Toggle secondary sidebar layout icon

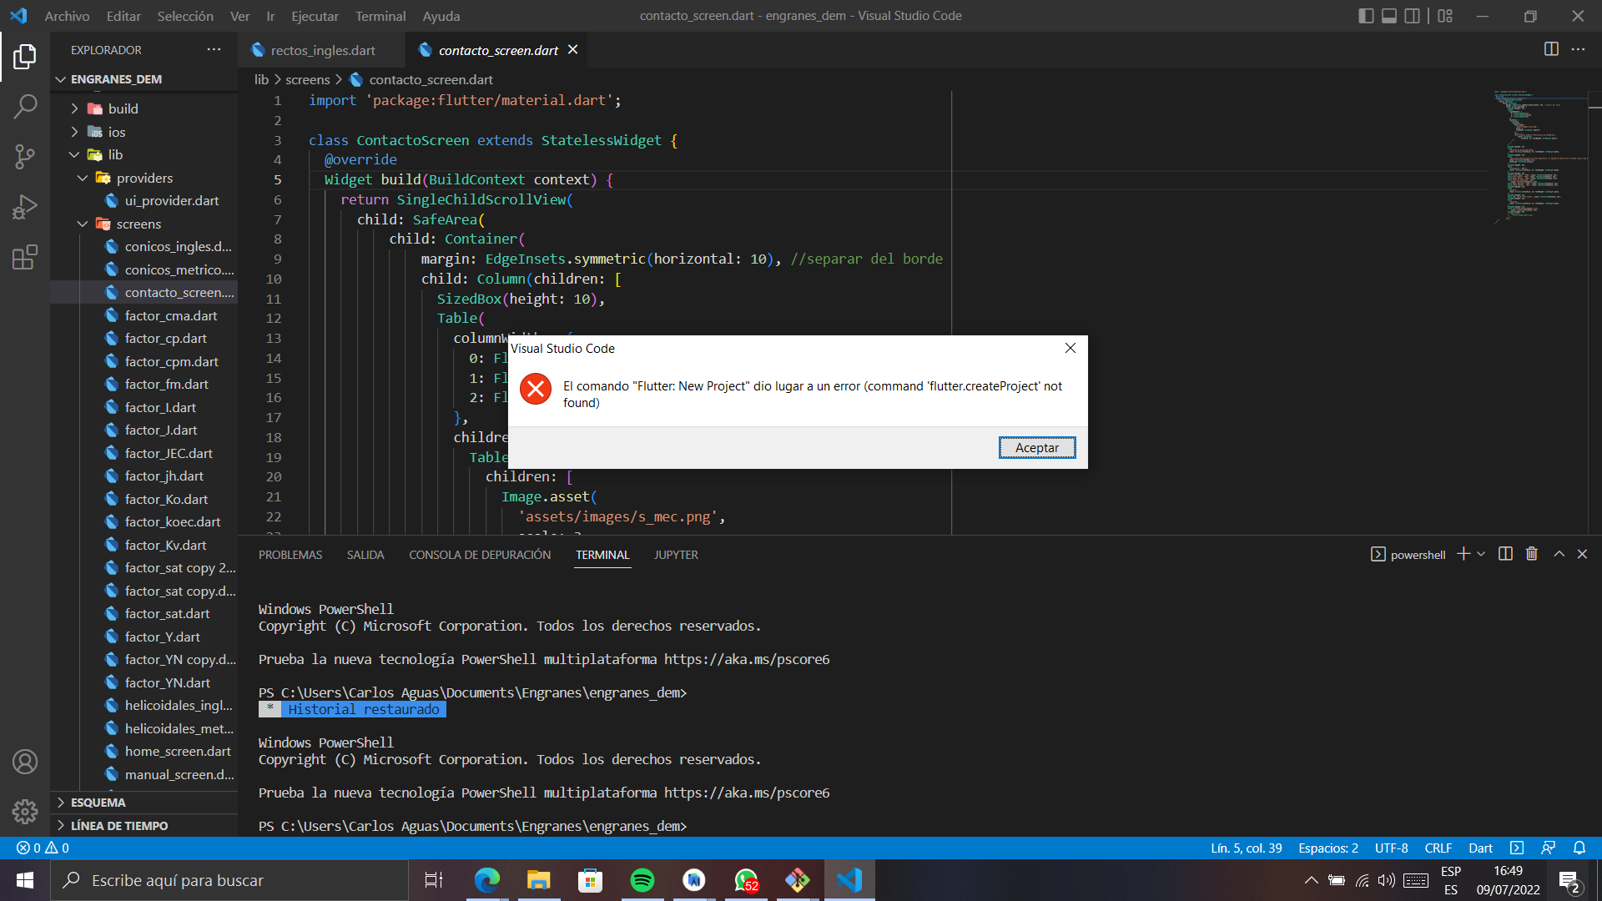1413,16
